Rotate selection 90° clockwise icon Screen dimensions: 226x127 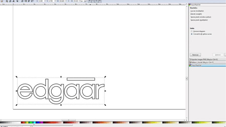[x=10, y=1]
